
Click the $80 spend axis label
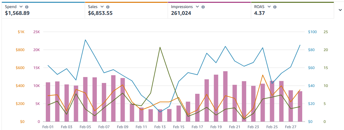click(312, 50)
